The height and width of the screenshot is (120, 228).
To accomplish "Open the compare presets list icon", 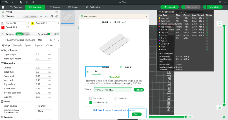I will pos(55,34).
